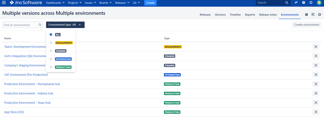Collapse the Environment type: All dropdown

(65, 25)
